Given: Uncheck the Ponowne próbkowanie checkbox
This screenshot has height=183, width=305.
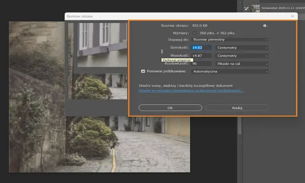Looking at the screenshot, I should (143, 71).
